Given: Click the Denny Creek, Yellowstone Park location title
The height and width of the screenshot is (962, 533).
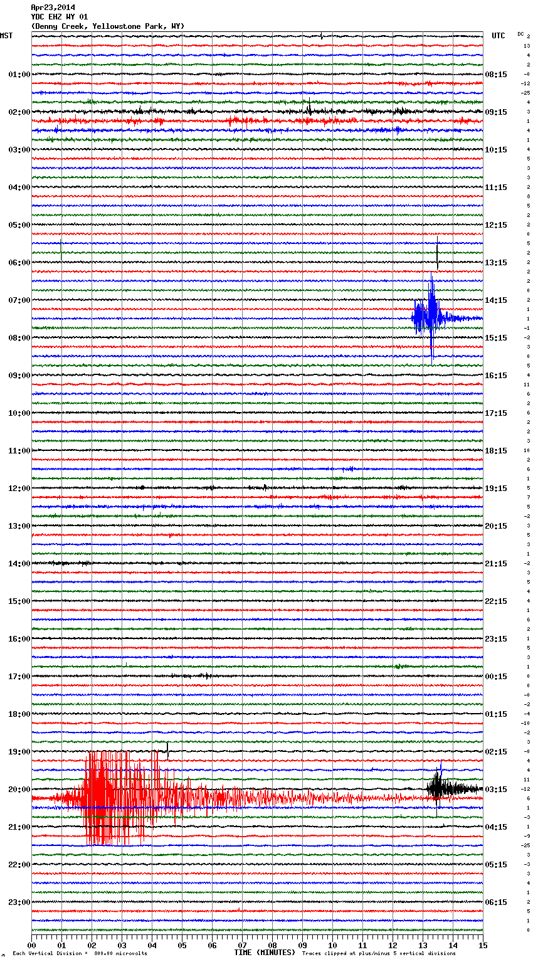Looking at the screenshot, I should [x=108, y=26].
